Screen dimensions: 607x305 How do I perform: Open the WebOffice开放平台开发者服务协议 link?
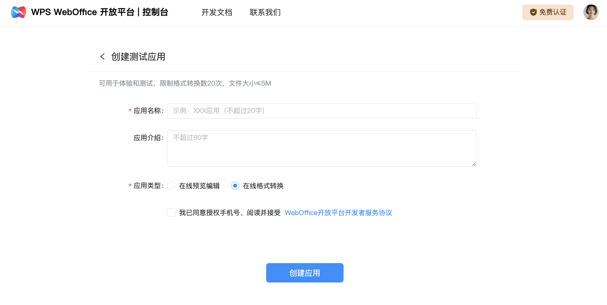point(338,213)
